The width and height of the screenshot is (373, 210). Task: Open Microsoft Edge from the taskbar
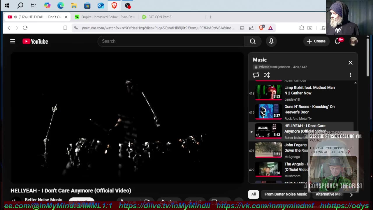click(x=60, y=5)
